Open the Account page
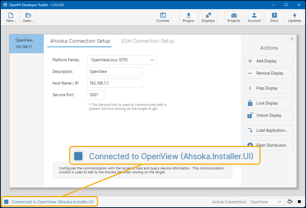 pyautogui.click(x=254, y=17)
